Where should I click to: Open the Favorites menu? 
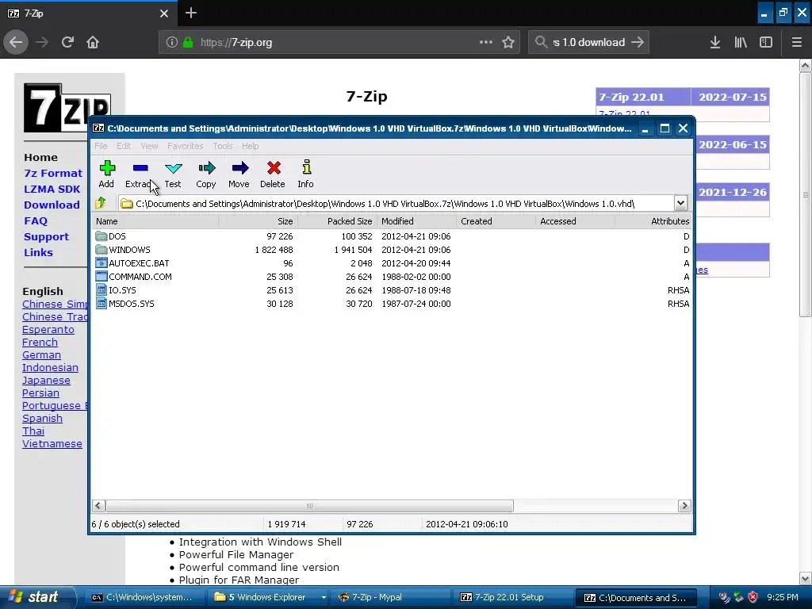186,146
